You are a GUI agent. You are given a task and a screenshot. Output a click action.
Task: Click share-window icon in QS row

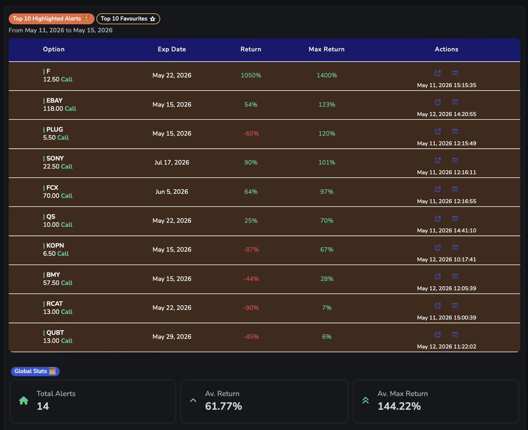pyautogui.click(x=455, y=218)
